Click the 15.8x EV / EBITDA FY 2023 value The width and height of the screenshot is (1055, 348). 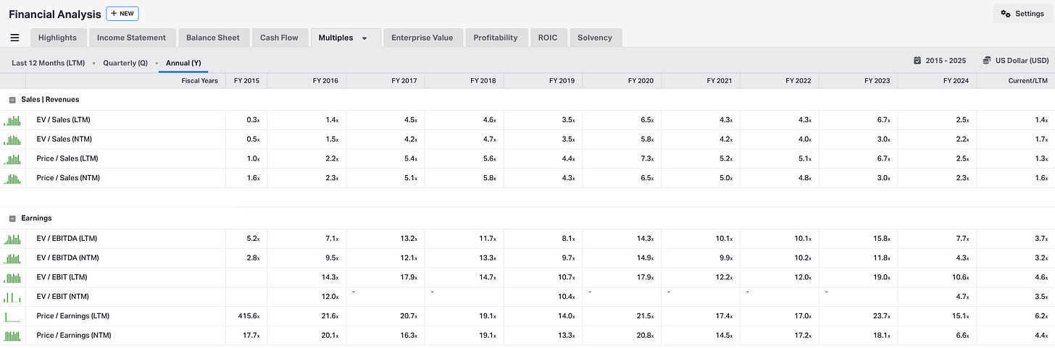pos(880,239)
